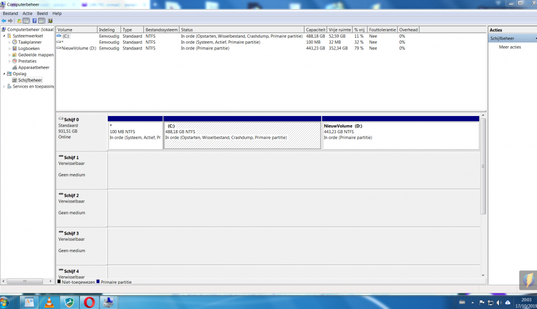Collapse the Systeemwerkset tree node
Image resolution: width=537 pixels, height=309 pixels.
point(4,36)
